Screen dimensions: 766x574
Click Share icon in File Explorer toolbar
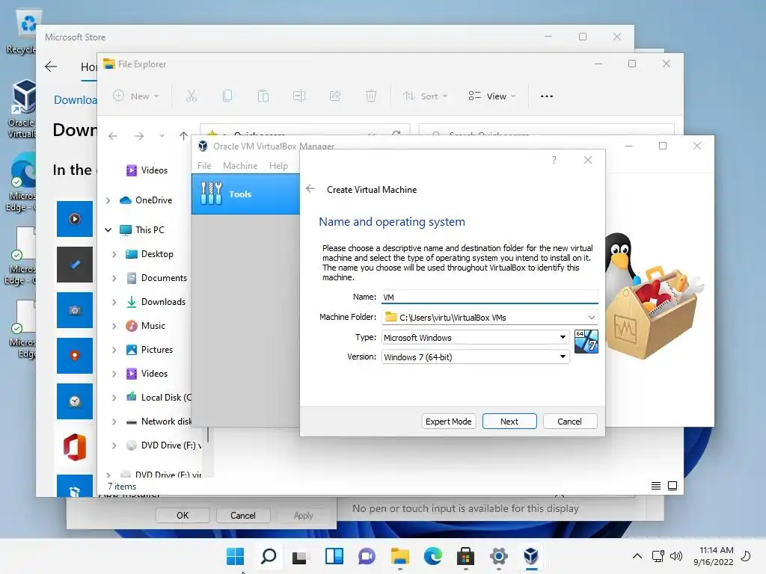[x=335, y=96]
